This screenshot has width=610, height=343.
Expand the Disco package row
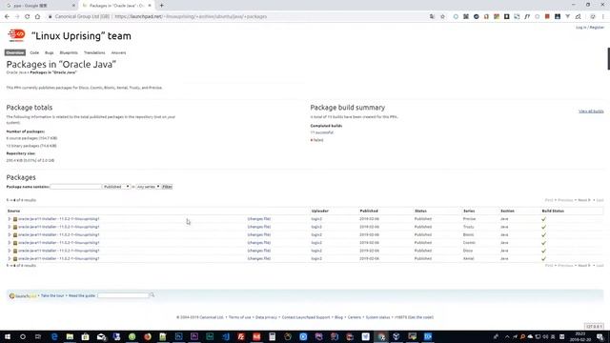(10, 251)
